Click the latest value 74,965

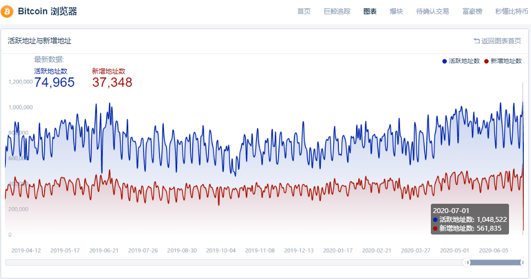point(54,82)
